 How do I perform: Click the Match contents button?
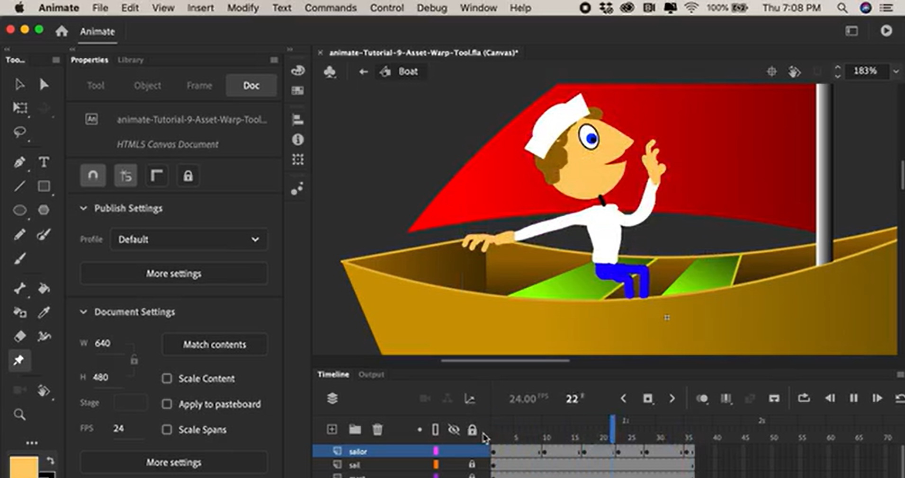[x=215, y=345]
